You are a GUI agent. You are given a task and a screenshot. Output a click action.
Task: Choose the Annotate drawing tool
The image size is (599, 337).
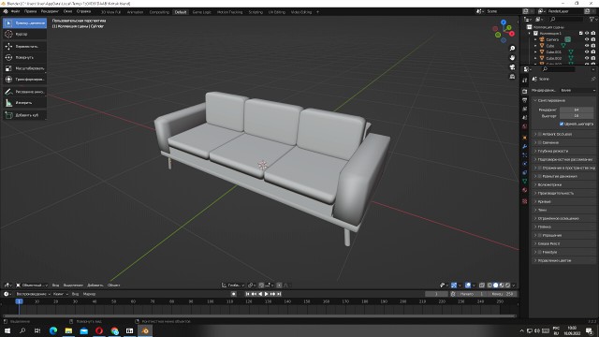point(25,92)
